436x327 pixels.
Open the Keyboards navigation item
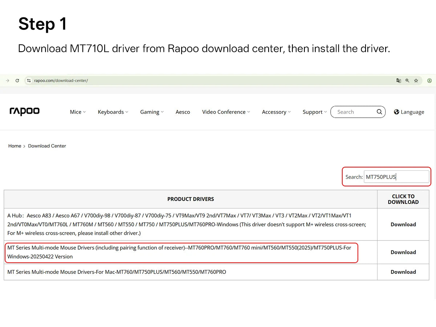point(111,112)
